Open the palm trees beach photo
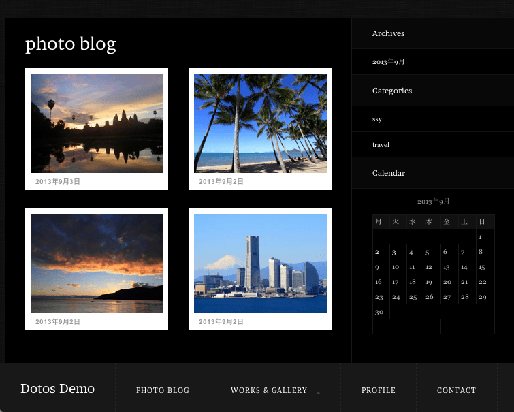514x412 pixels. coord(260,123)
